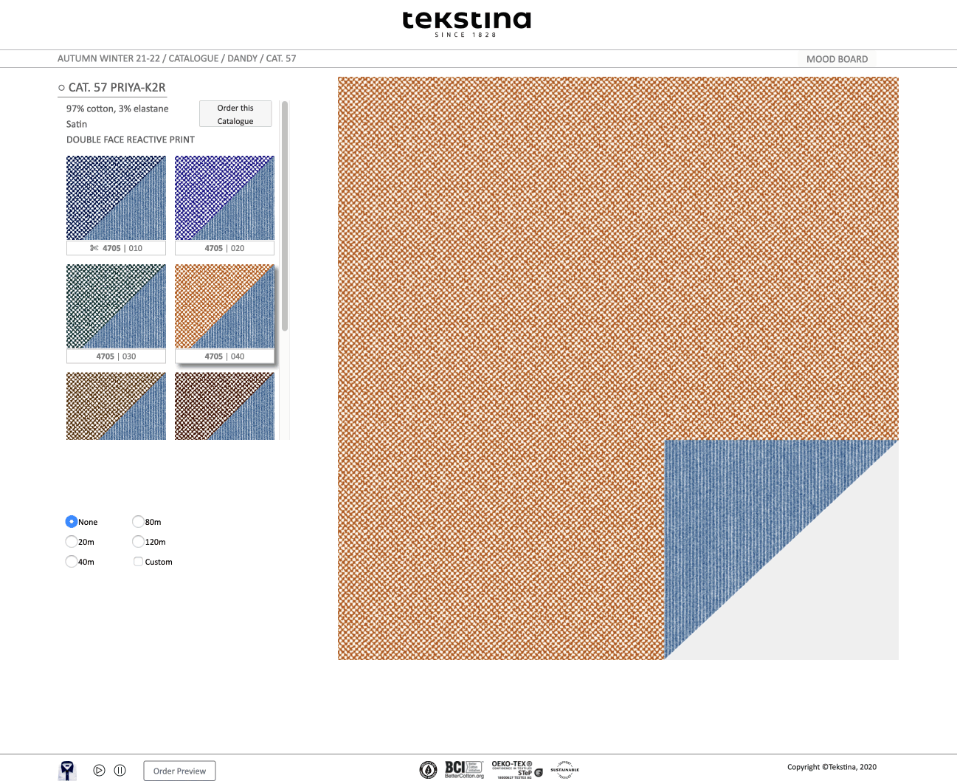Select the 40m radio button
Screen dimensions: 957x781
click(x=72, y=561)
